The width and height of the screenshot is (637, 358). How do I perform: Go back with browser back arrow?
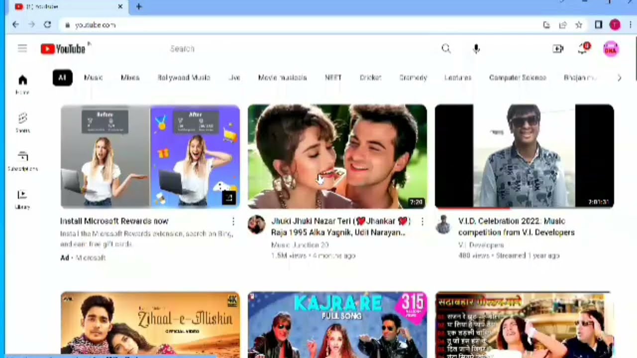(x=15, y=24)
